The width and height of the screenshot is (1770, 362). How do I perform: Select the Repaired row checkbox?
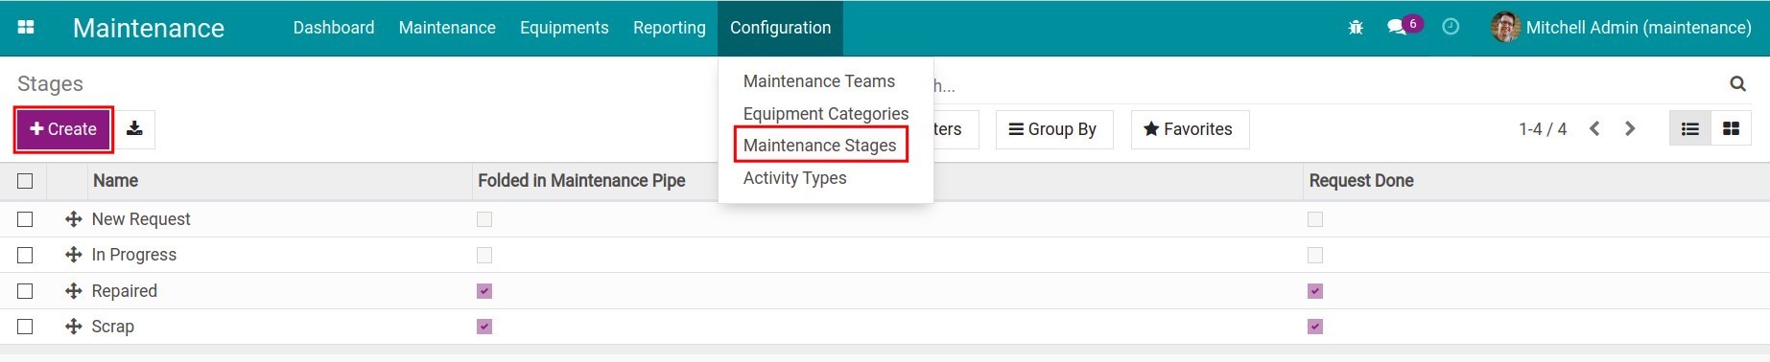pos(25,291)
